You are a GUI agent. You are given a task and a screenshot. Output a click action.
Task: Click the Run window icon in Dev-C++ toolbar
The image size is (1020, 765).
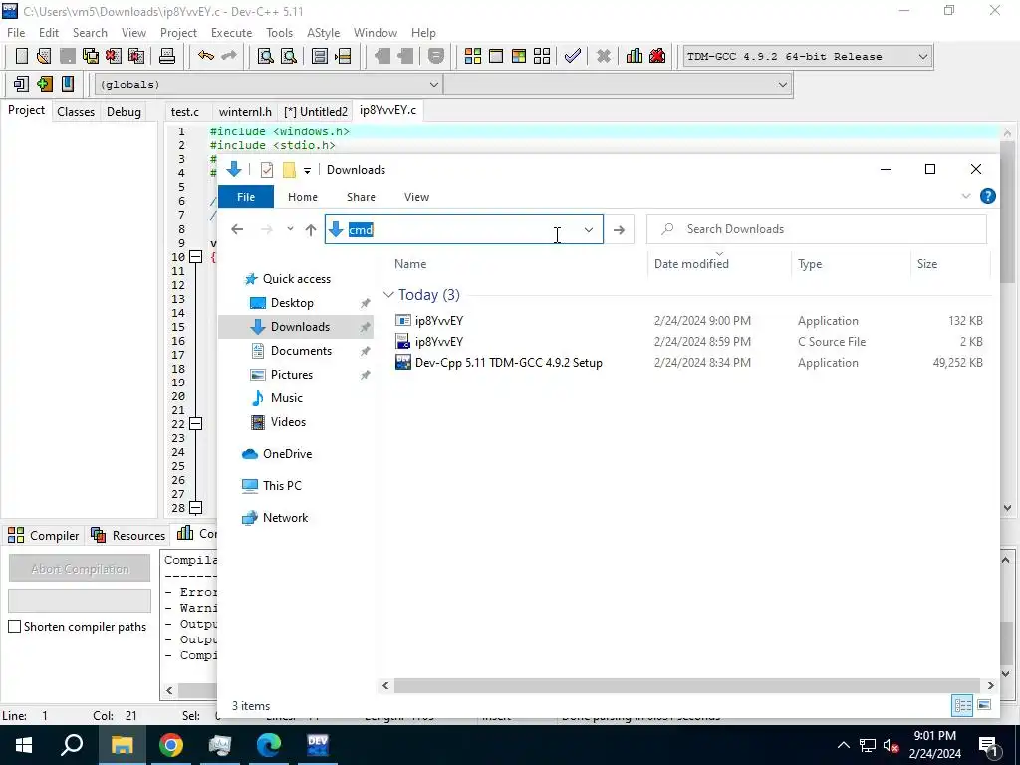[x=496, y=57]
